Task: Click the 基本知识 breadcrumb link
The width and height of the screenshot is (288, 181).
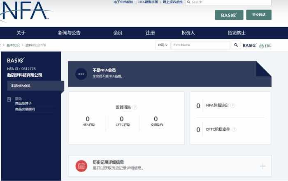Action: (13, 45)
